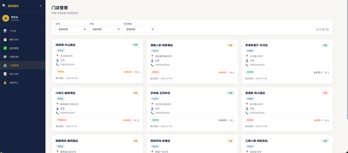Click the 门店管理 store icon
This screenshot has height=153, width=348.
[5, 65]
